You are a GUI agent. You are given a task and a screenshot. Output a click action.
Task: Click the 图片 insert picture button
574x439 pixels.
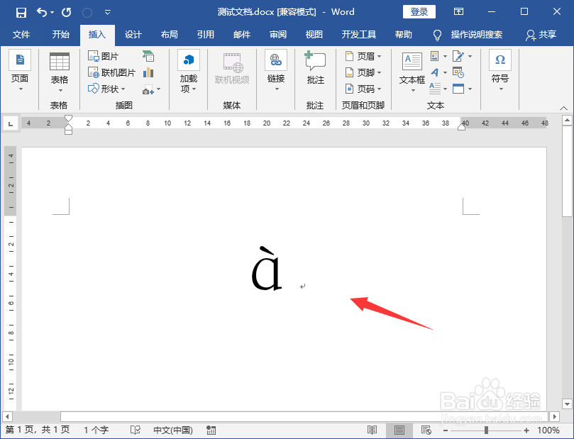103,56
